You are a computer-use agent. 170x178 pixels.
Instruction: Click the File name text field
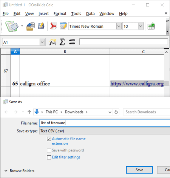[105, 123]
